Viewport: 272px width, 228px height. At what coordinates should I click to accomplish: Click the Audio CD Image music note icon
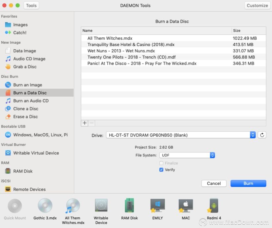point(8,59)
